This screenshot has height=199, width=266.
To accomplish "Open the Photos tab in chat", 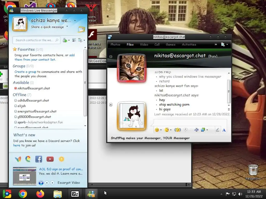I will (x=115, y=45).
